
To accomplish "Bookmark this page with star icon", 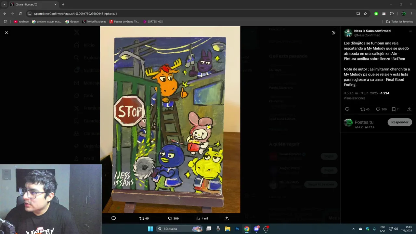I will (x=365, y=14).
